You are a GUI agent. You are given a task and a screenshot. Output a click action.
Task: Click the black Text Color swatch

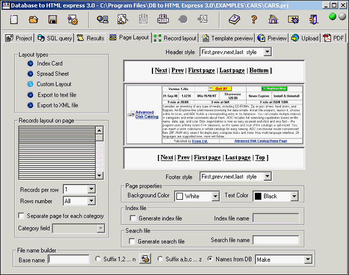258,196
